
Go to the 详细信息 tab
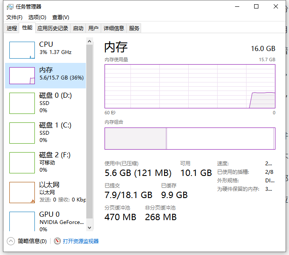pyautogui.click(x=114, y=28)
